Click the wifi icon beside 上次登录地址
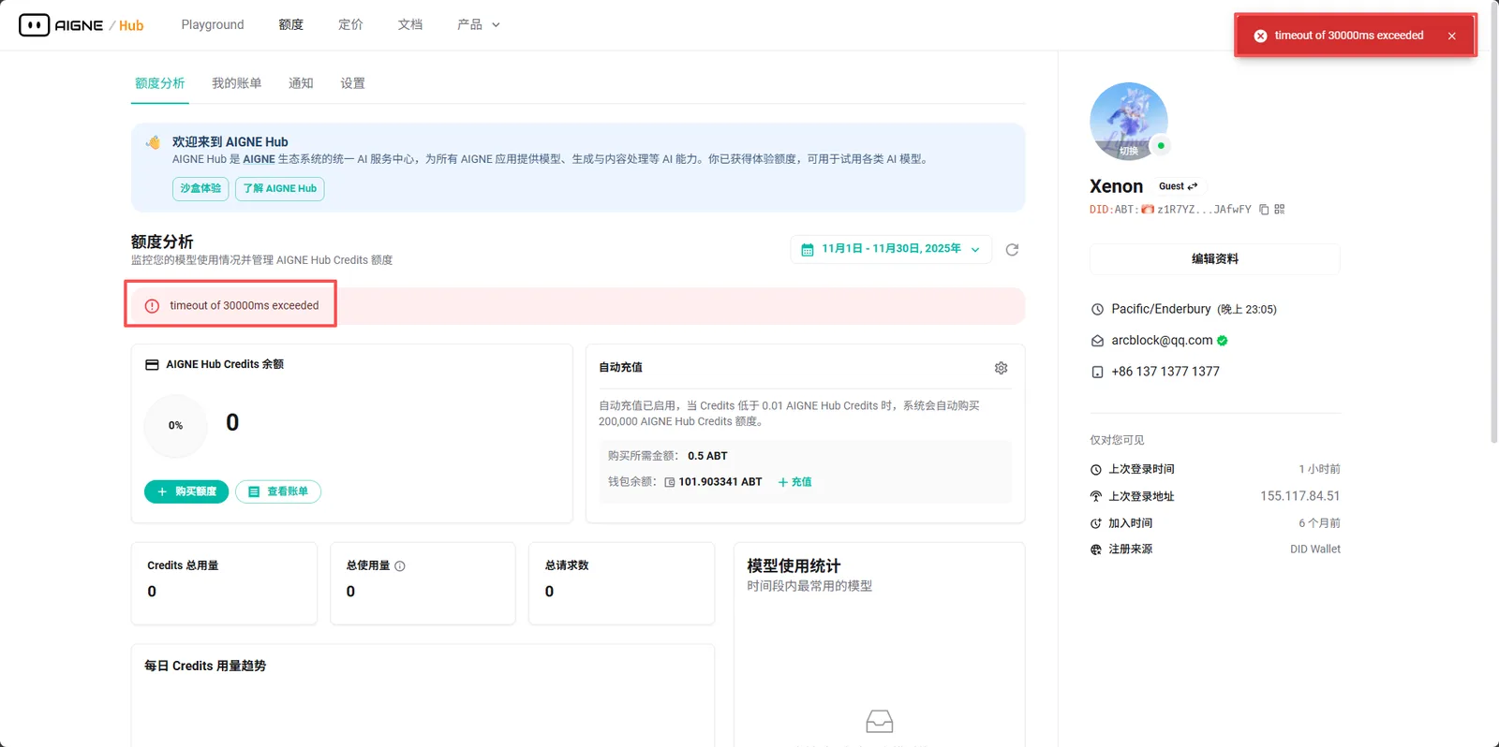The width and height of the screenshot is (1499, 747). pos(1095,496)
